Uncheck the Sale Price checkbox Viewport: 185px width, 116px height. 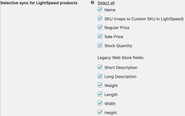(x=100, y=36)
